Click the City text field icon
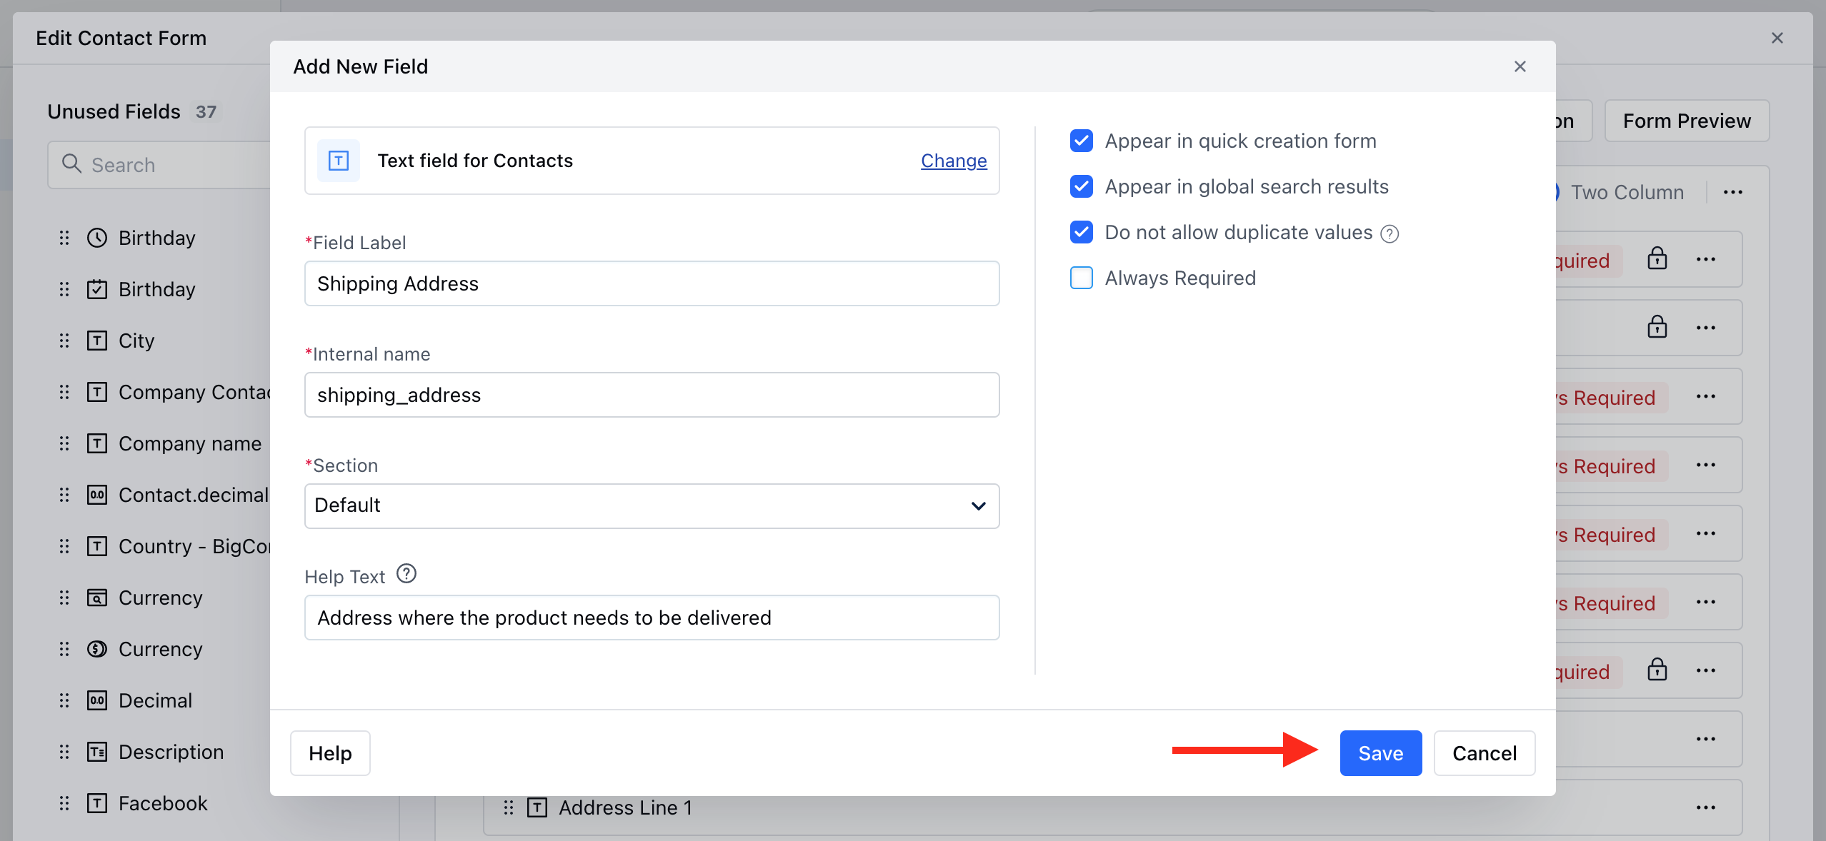1826x841 pixels. (x=97, y=341)
